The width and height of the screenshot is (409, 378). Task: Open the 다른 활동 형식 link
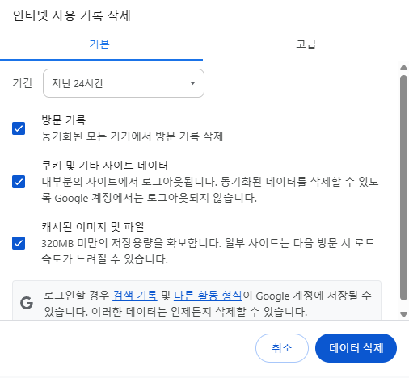click(x=208, y=296)
